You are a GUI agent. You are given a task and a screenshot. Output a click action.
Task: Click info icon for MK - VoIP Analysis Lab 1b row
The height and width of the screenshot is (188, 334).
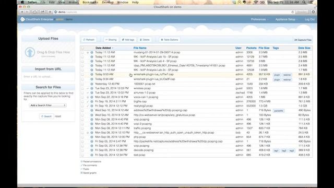point(92,57)
